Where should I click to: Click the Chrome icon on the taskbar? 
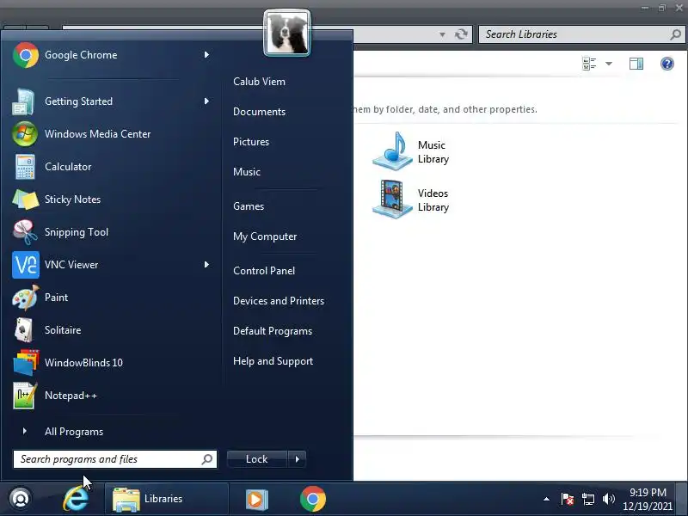pos(313,499)
